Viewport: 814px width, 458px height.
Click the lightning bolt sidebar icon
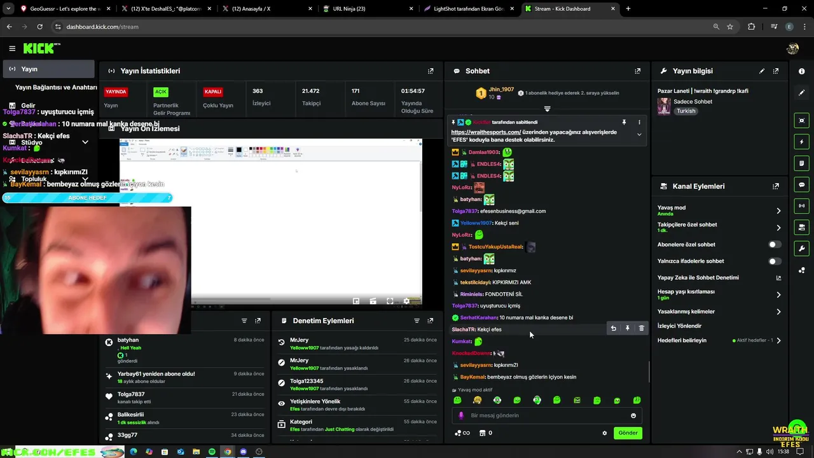click(x=801, y=142)
